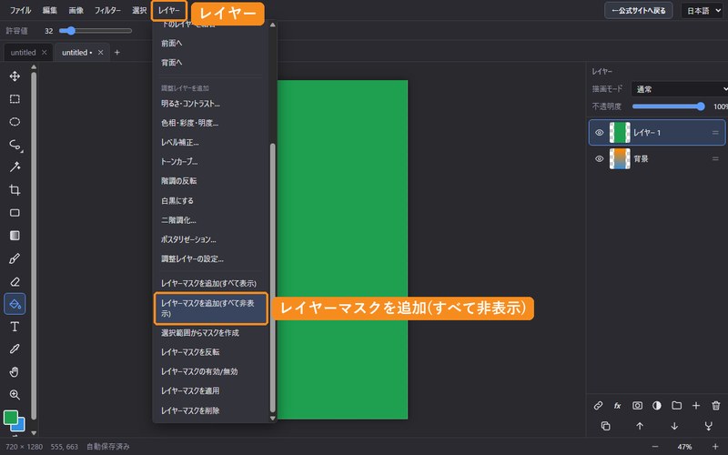Open the レイヤー menu
Image resolution: width=728 pixels, height=455 pixels.
[169, 10]
